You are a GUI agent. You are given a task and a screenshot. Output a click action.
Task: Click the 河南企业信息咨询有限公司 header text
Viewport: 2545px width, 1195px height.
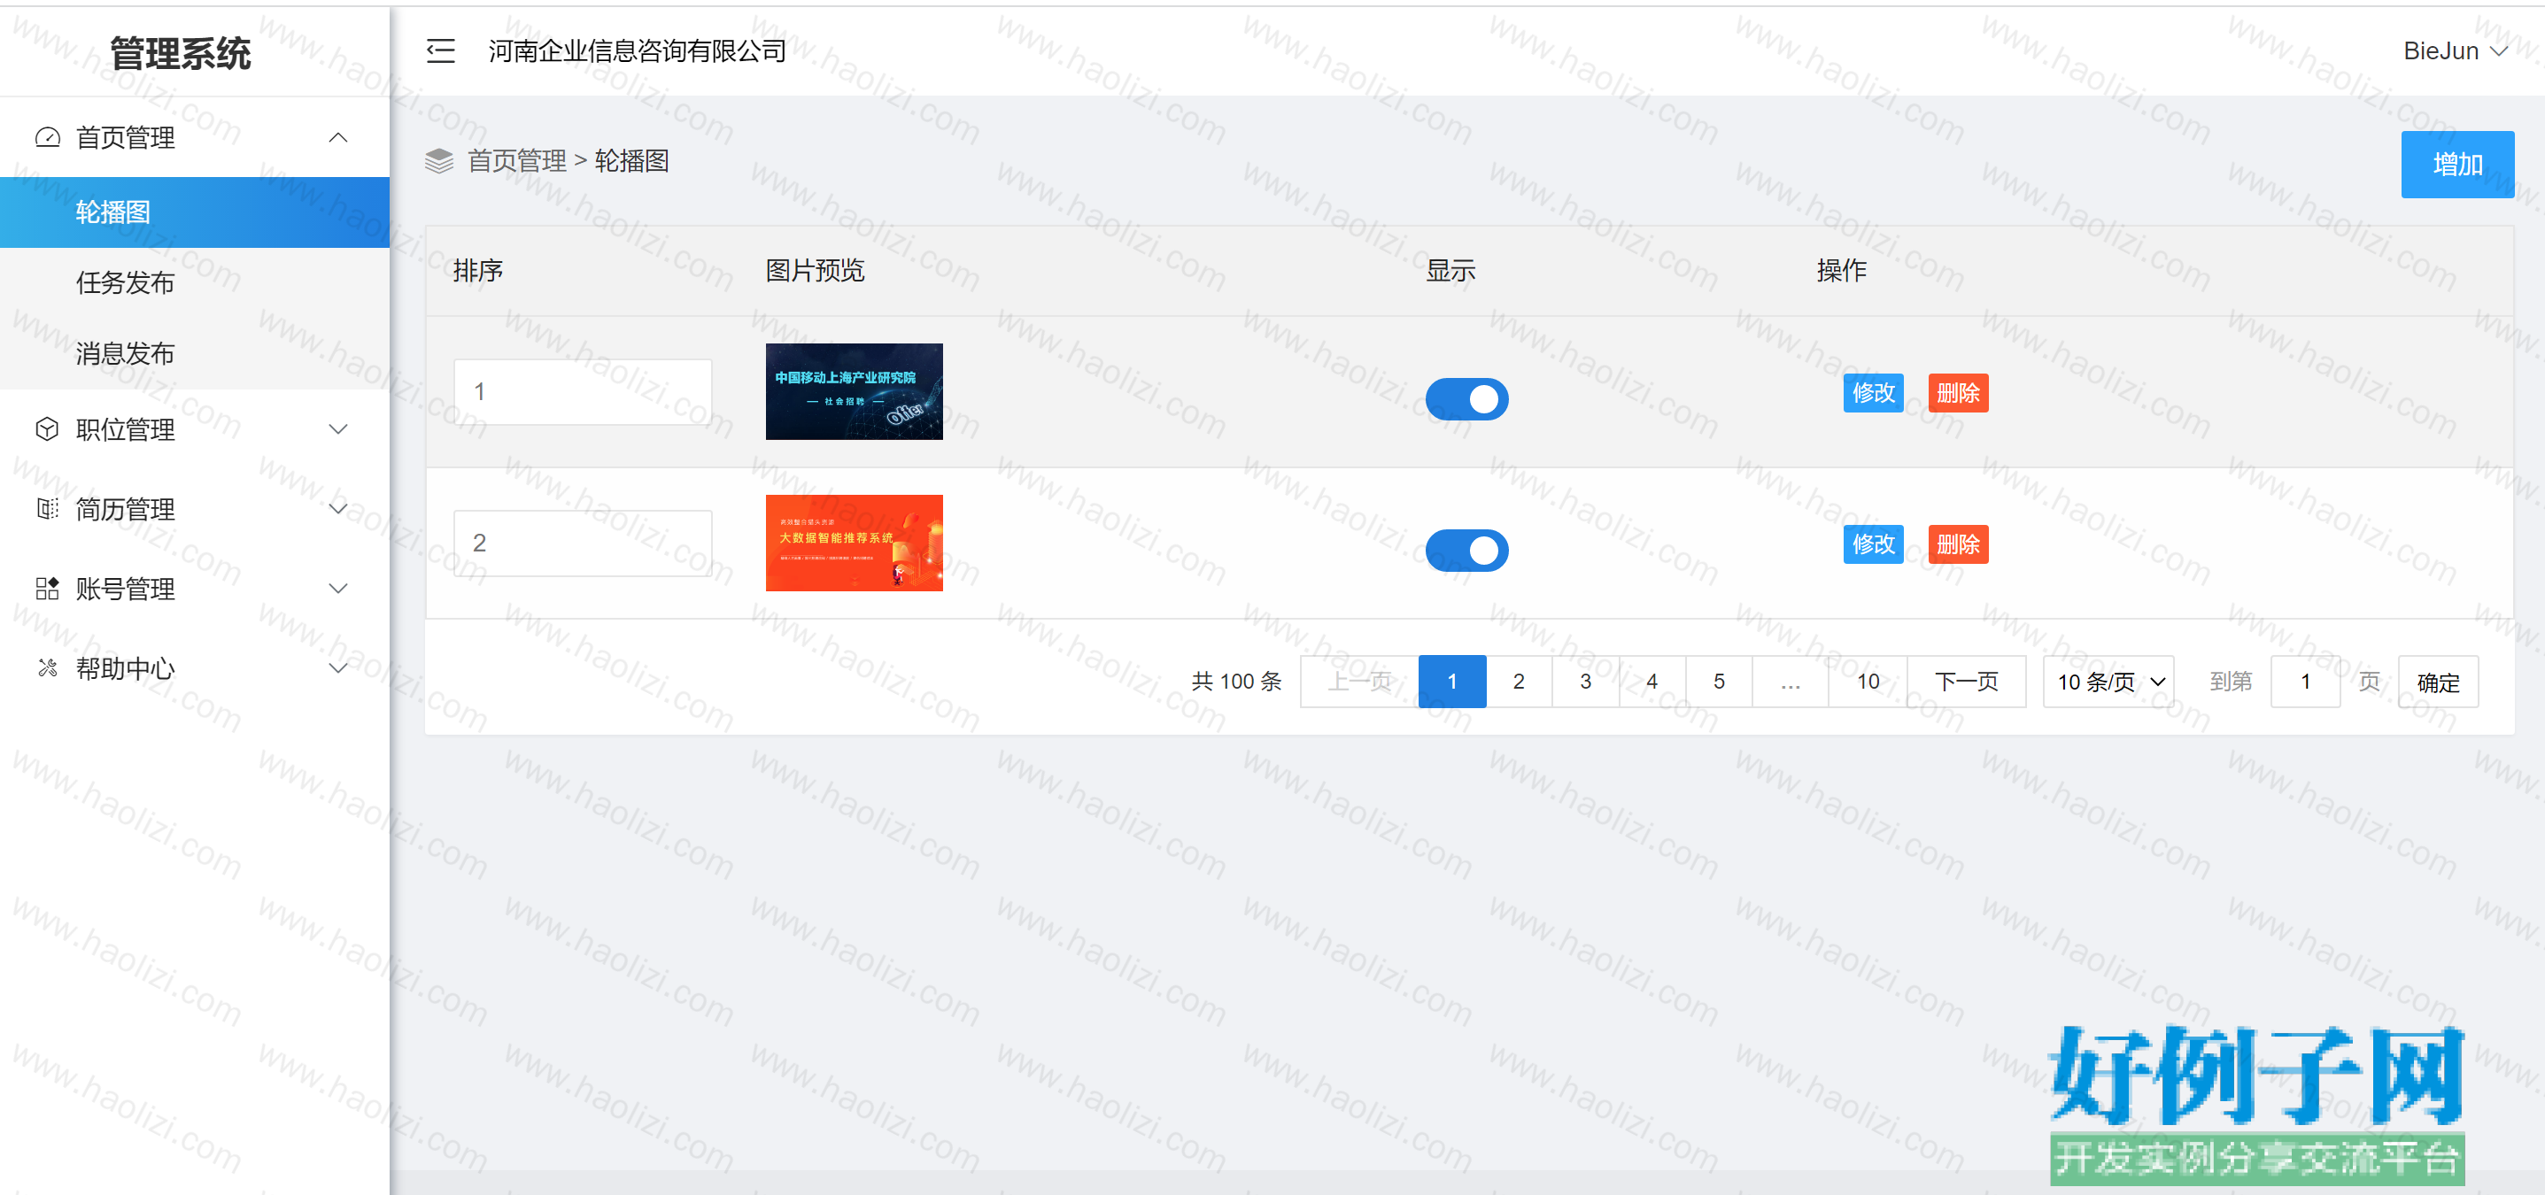[638, 50]
